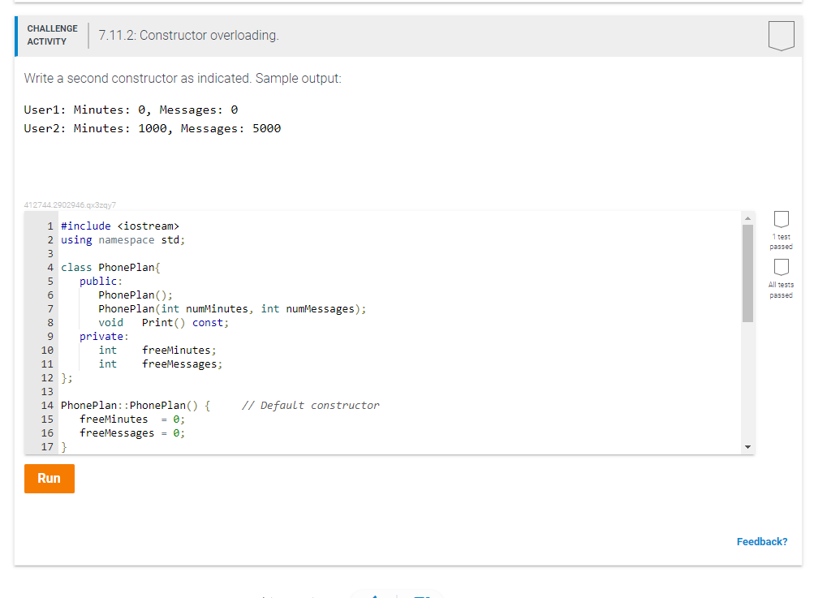Image resolution: width=814 pixels, height=598 pixels.
Task: Click the code editor vertical scrollbar thumb
Action: pos(747,273)
